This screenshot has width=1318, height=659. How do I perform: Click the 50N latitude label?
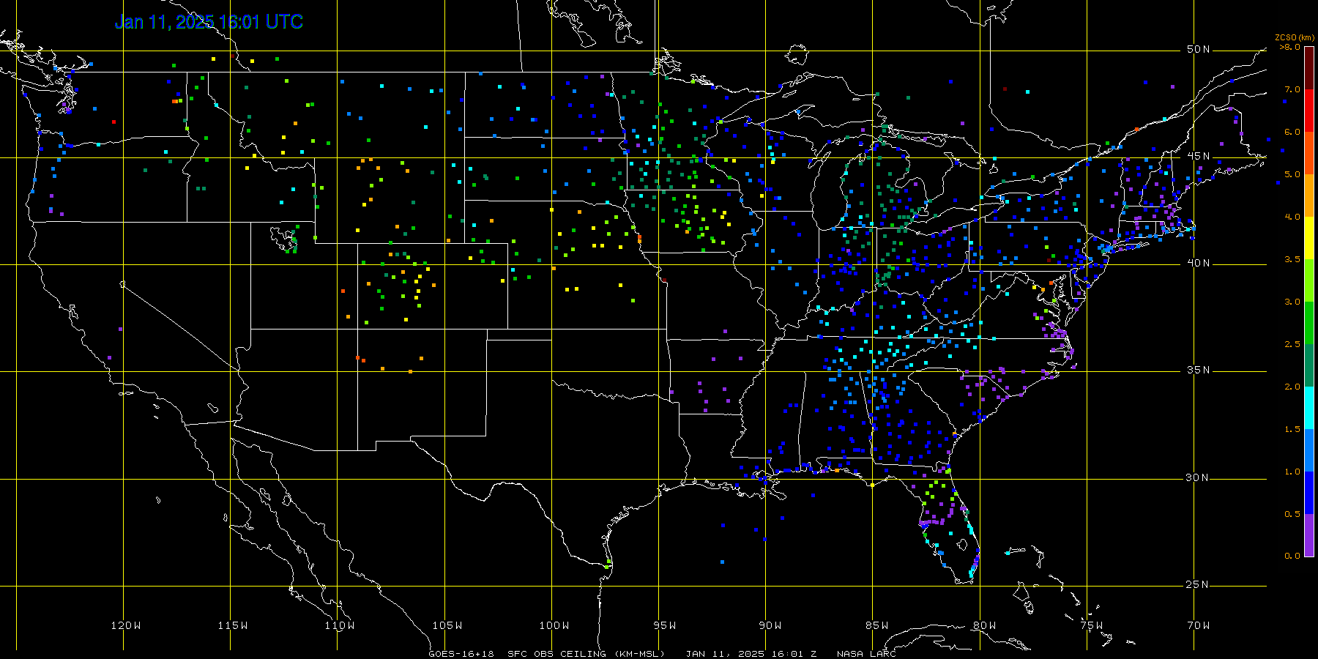coord(1199,49)
